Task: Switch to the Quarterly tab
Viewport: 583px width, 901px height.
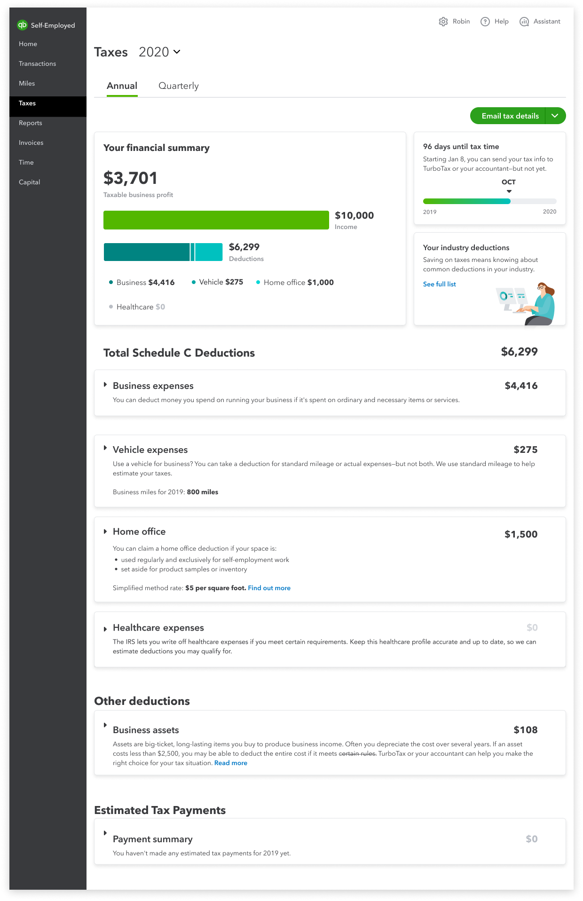Action: [179, 86]
